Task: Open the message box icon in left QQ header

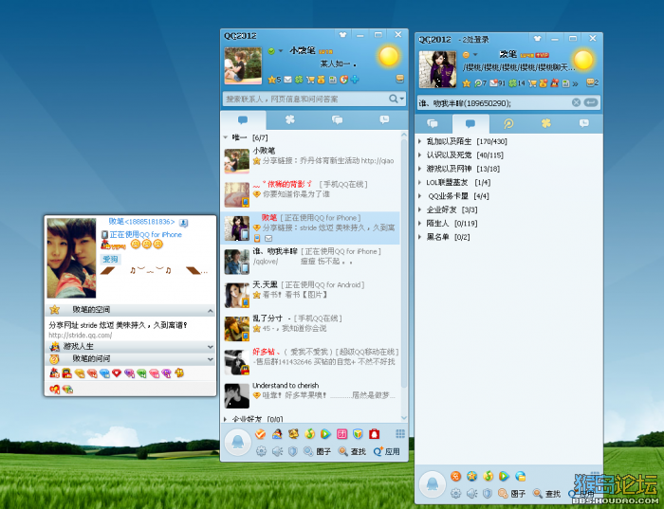Action: click(x=399, y=79)
